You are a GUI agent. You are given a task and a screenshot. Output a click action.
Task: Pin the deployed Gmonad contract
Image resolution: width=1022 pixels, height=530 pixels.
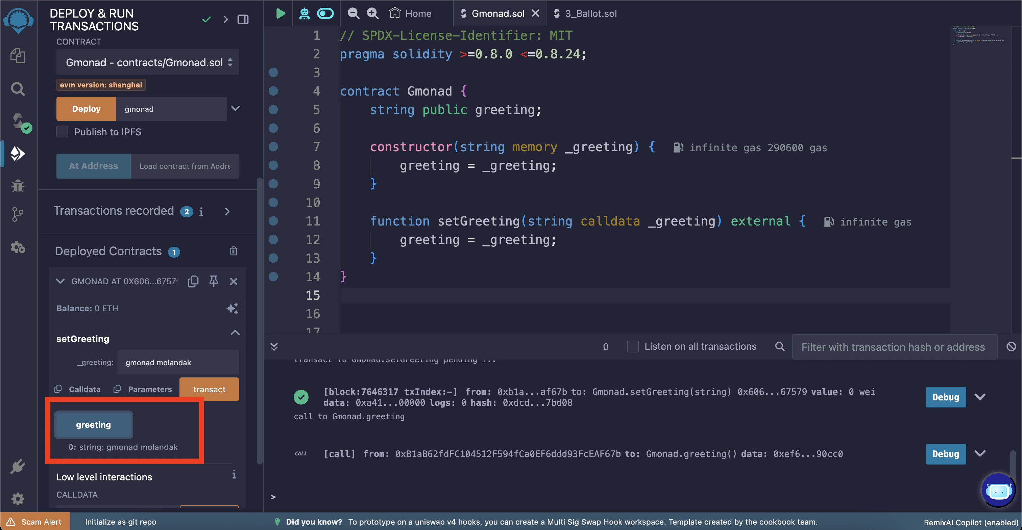coord(214,281)
